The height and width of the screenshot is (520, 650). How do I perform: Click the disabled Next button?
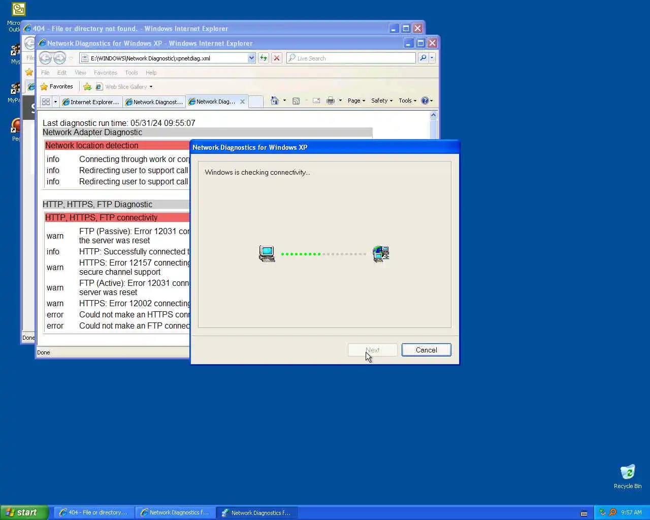coord(372,350)
